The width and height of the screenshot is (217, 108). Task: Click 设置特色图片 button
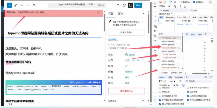tap(126, 32)
